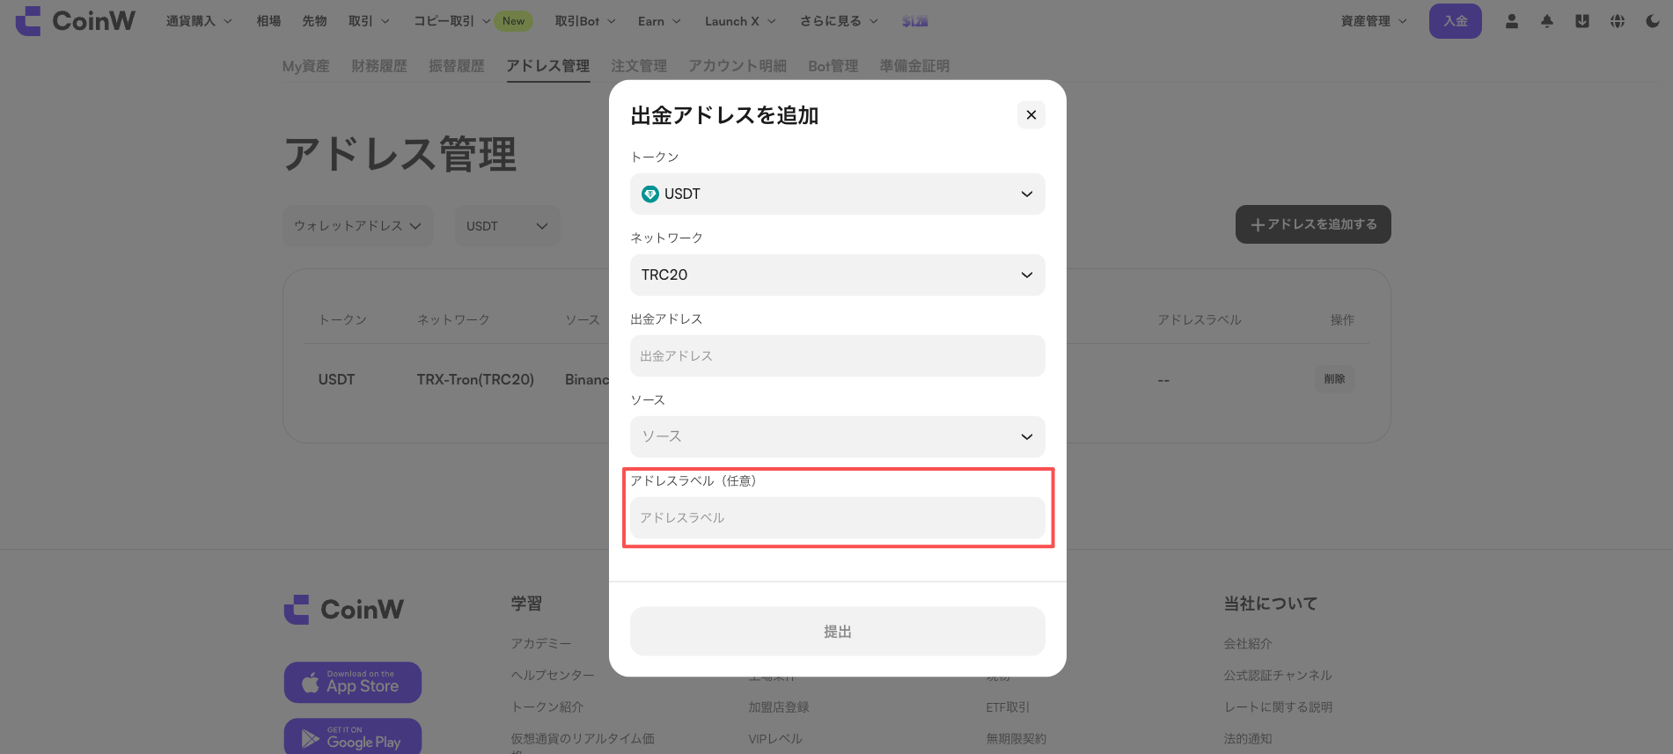1673x754 pixels.
Task: Open the 法的通知 footer link
Action: tap(1248, 739)
